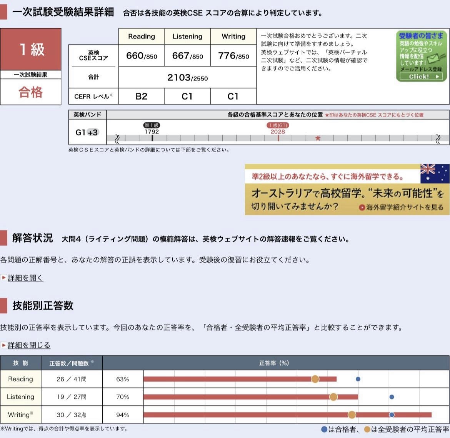The image size is (450, 438).
Task: Click the Listening row blue passer dot
Action: click(392, 397)
